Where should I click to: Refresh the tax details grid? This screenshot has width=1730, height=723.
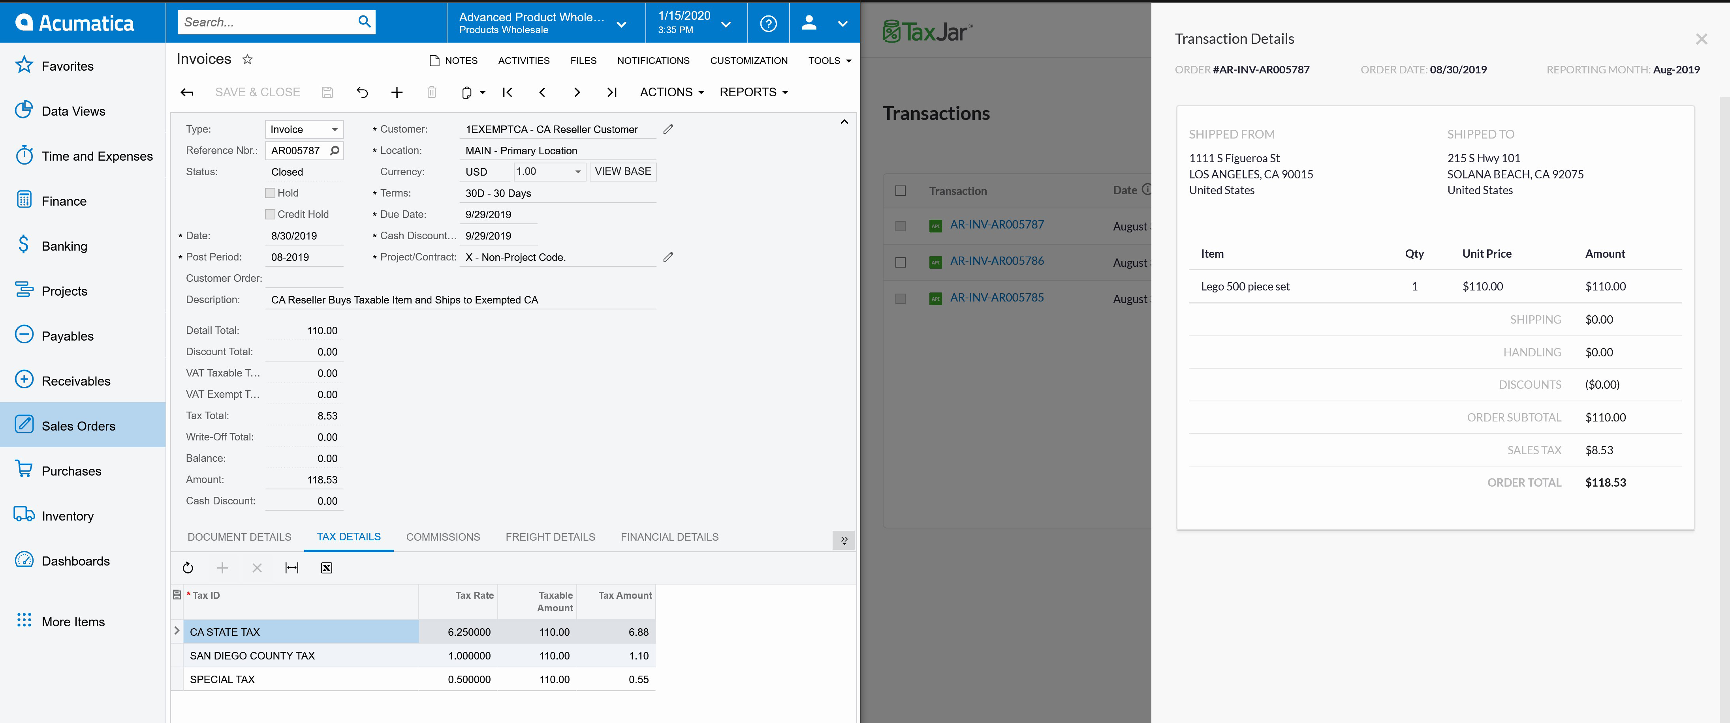coord(188,568)
